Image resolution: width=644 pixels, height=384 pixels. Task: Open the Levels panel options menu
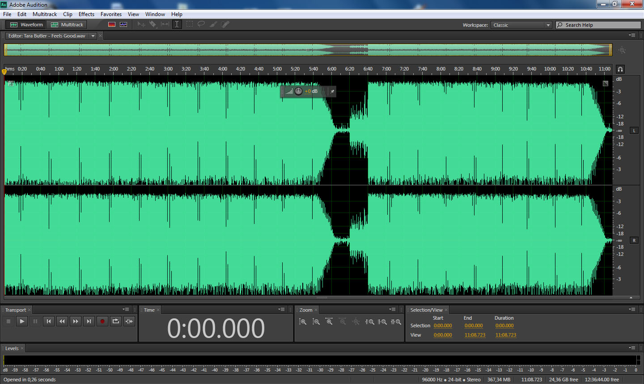tap(632, 348)
